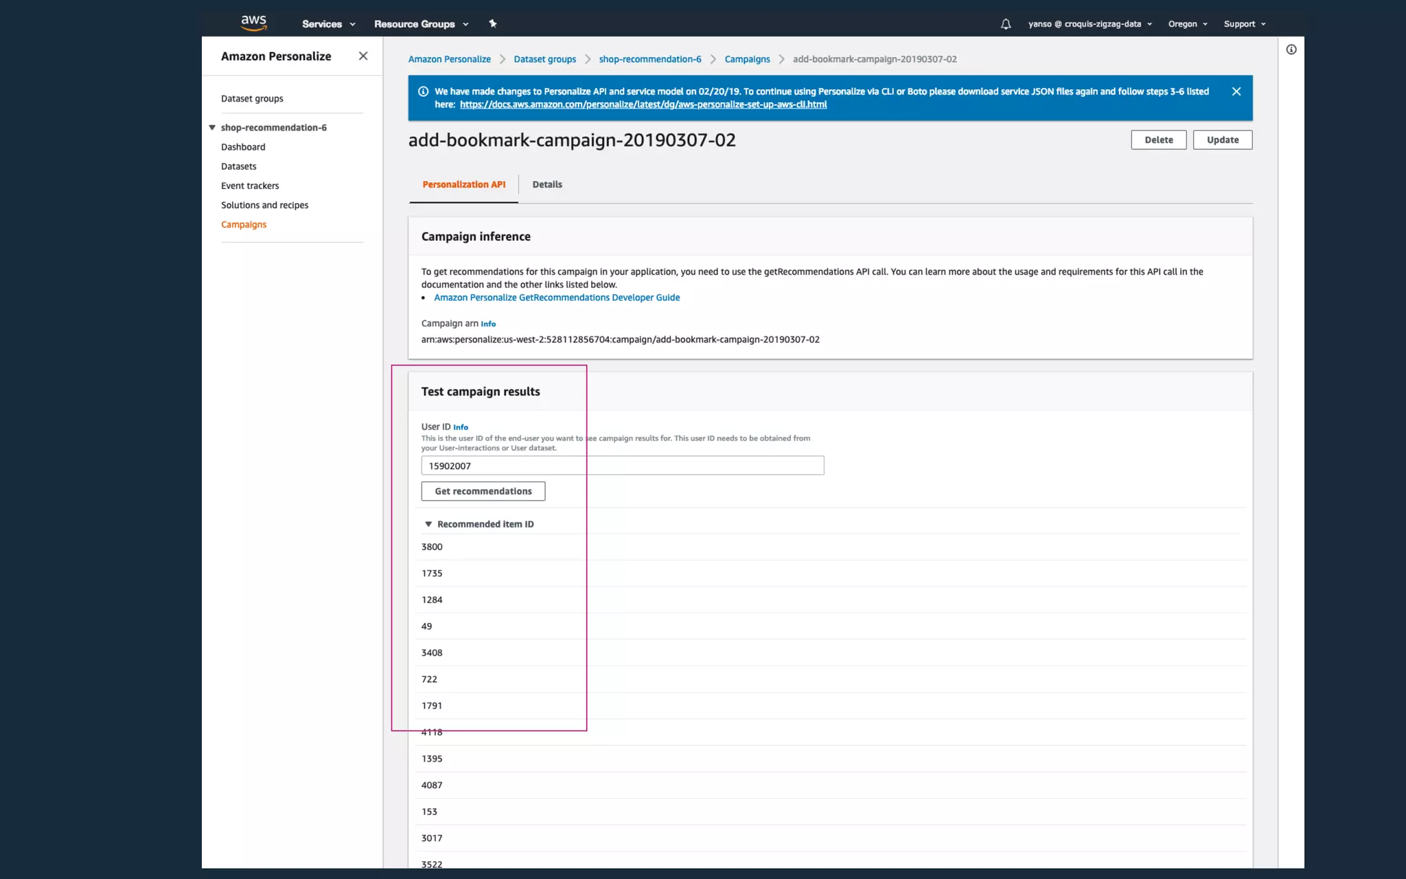This screenshot has height=879, width=1406.
Task: Switch to the Details tab
Action: [x=546, y=185]
